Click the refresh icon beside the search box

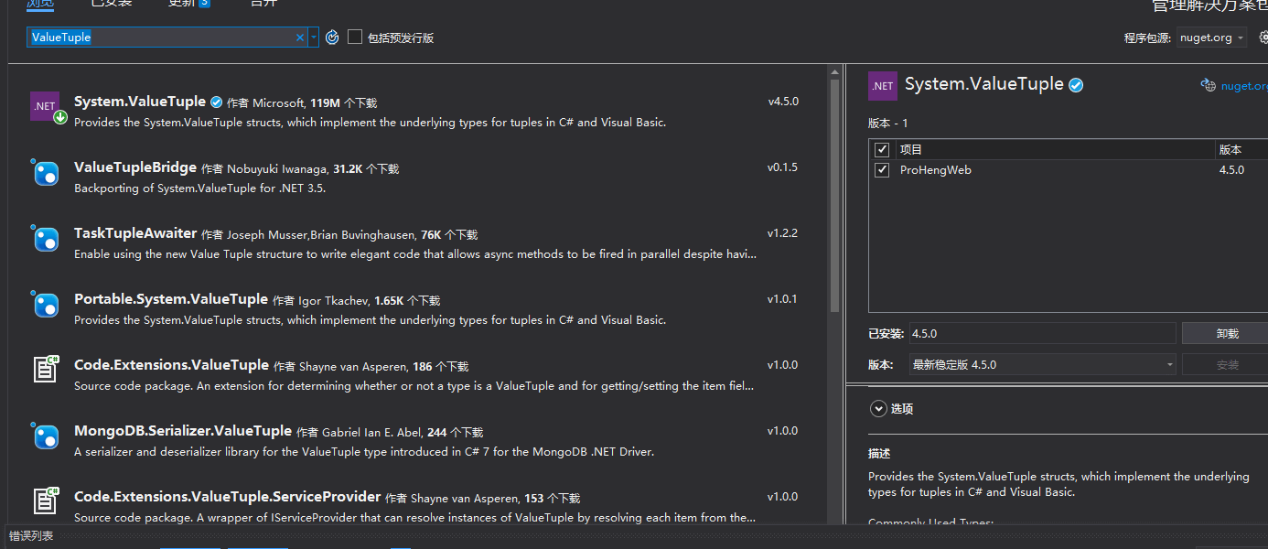(332, 38)
